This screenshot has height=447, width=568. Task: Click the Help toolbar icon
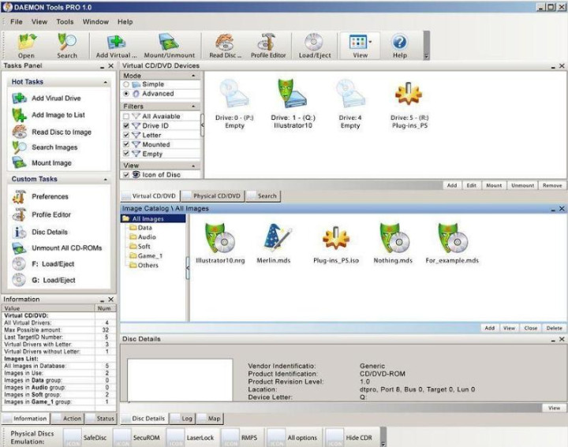click(x=399, y=46)
